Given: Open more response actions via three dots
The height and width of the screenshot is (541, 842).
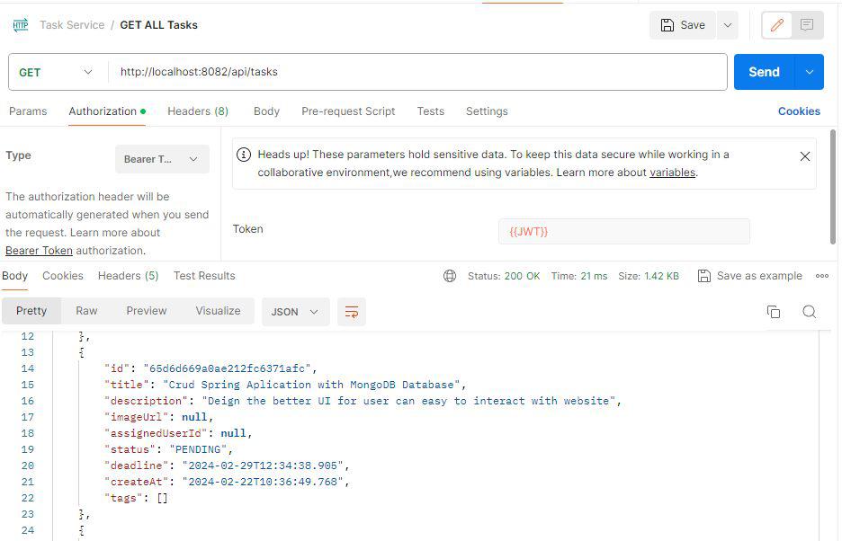Looking at the screenshot, I should (x=821, y=276).
